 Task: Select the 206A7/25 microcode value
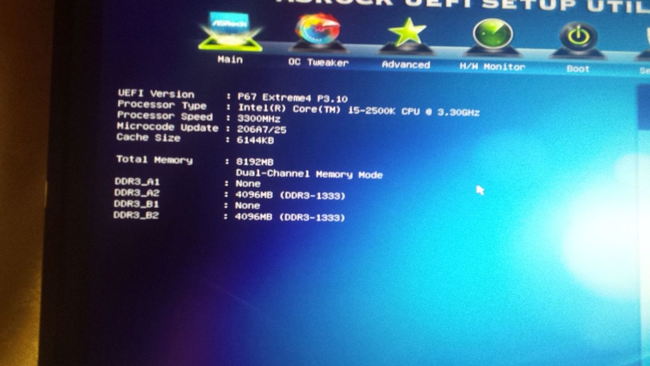tap(262, 130)
